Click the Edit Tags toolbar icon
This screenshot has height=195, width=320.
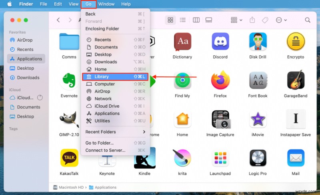pyautogui.click(x=265, y=20)
